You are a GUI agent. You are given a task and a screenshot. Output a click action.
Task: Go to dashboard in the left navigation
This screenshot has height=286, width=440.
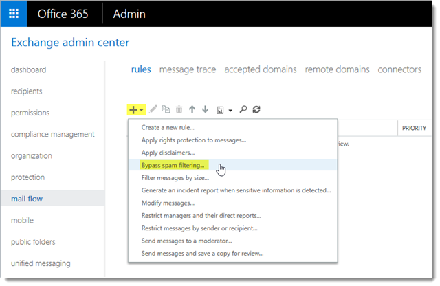pos(28,69)
